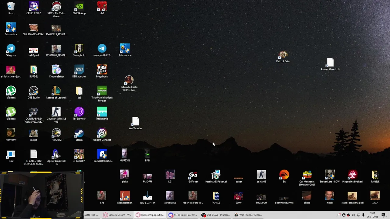Launch the Alien Isolation shortcut
The width and height of the screenshot is (390, 219).
[x=125, y=198]
